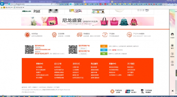Click the orange 社区 button
The height and width of the screenshot is (97, 177).
click(104, 46)
